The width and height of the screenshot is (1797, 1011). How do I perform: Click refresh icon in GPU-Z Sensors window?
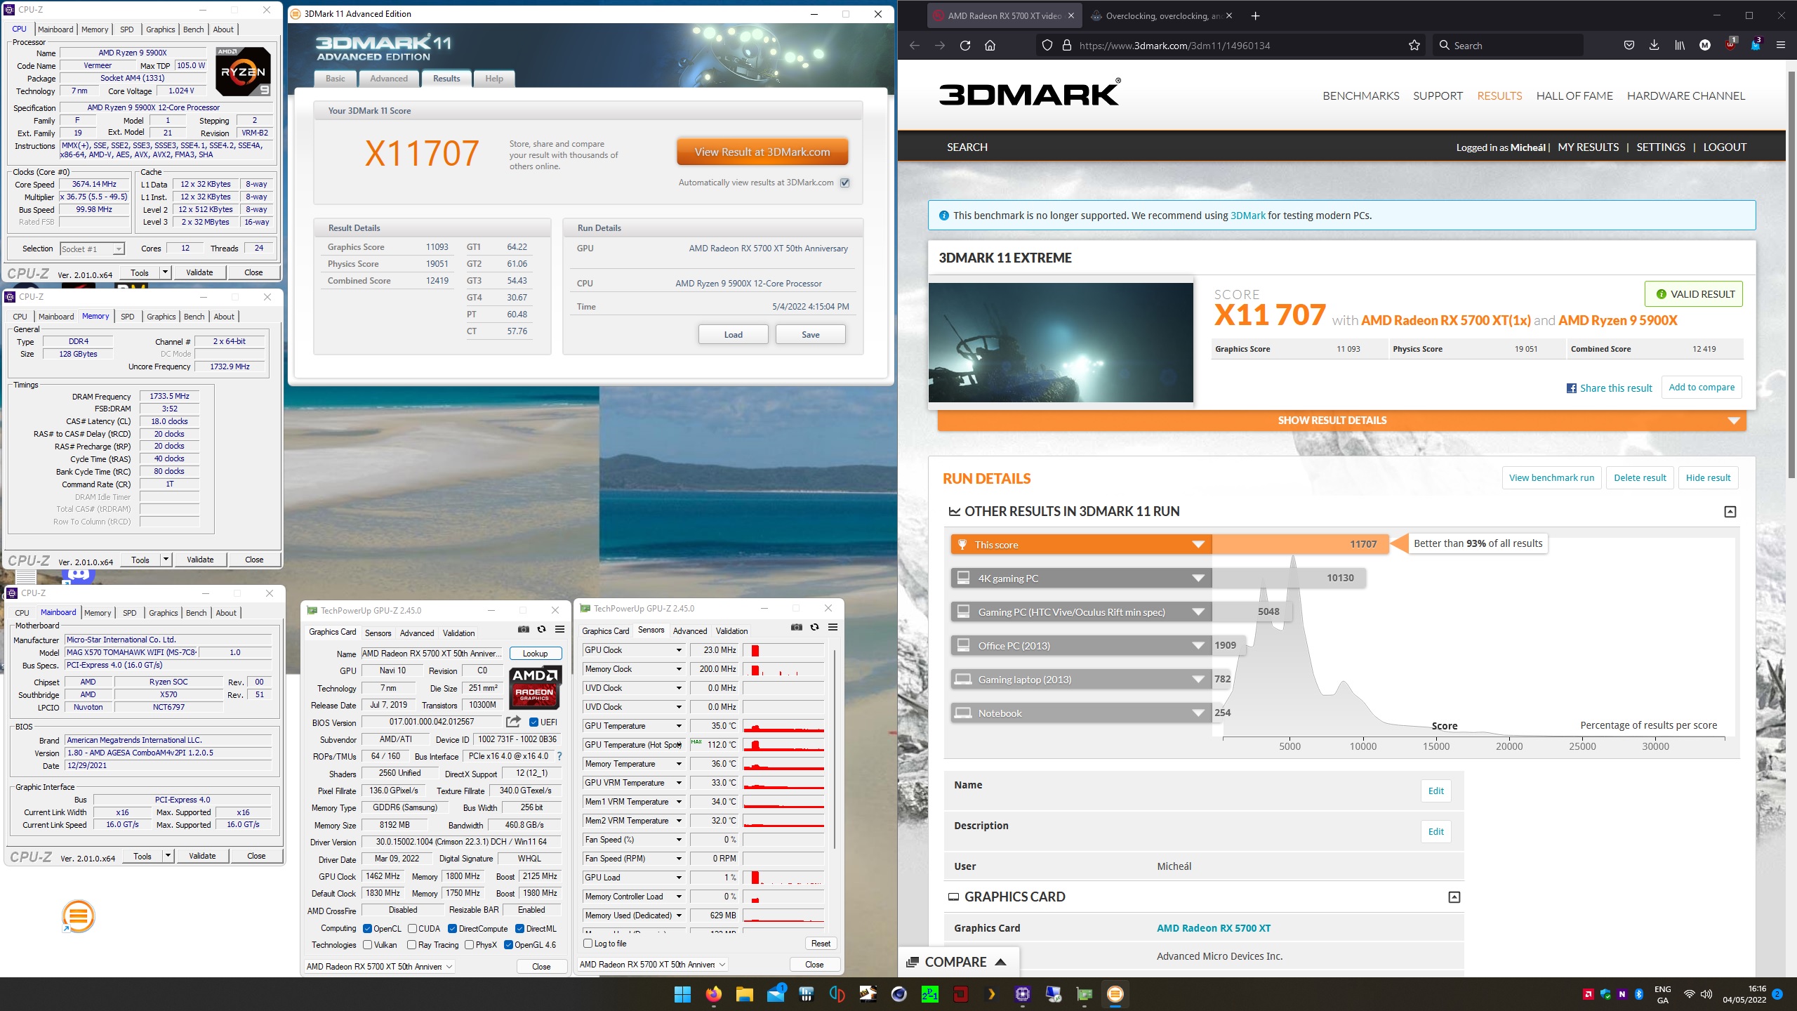(x=814, y=627)
